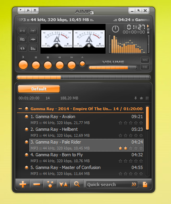Minimize the AIMP3 window
The width and height of the screenshot is (171, 204).
point(132,11)
